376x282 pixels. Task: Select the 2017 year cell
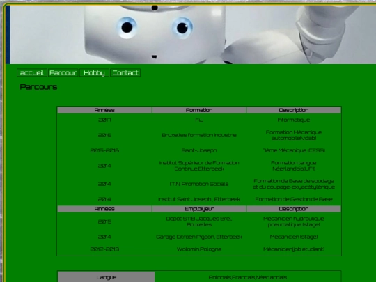(104, 120)
